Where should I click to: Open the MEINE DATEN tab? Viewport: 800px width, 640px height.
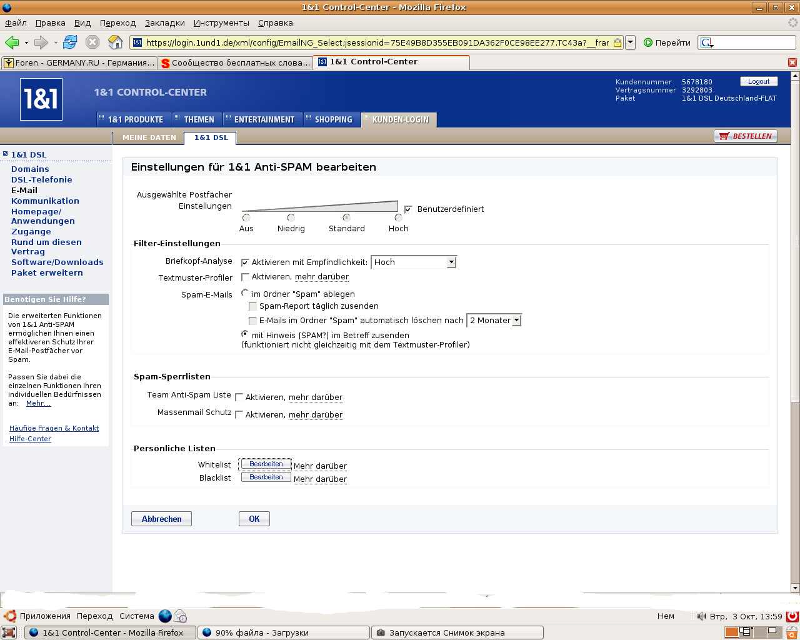pos(149,137)
